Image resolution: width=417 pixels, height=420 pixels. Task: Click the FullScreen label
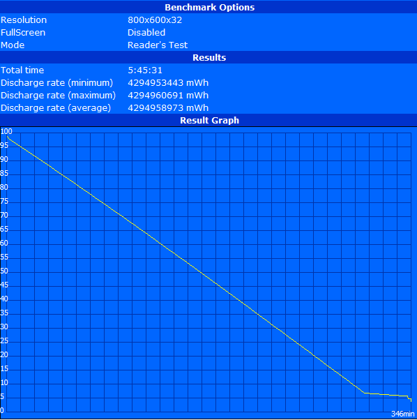tap(23, 32)
